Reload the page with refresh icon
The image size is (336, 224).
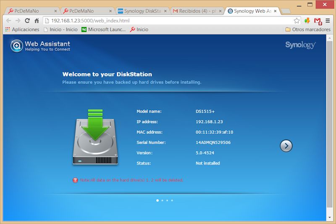(27, 21)
